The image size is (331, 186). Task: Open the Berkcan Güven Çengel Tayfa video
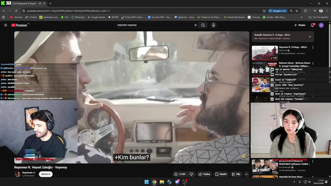[x=294, y=65]
